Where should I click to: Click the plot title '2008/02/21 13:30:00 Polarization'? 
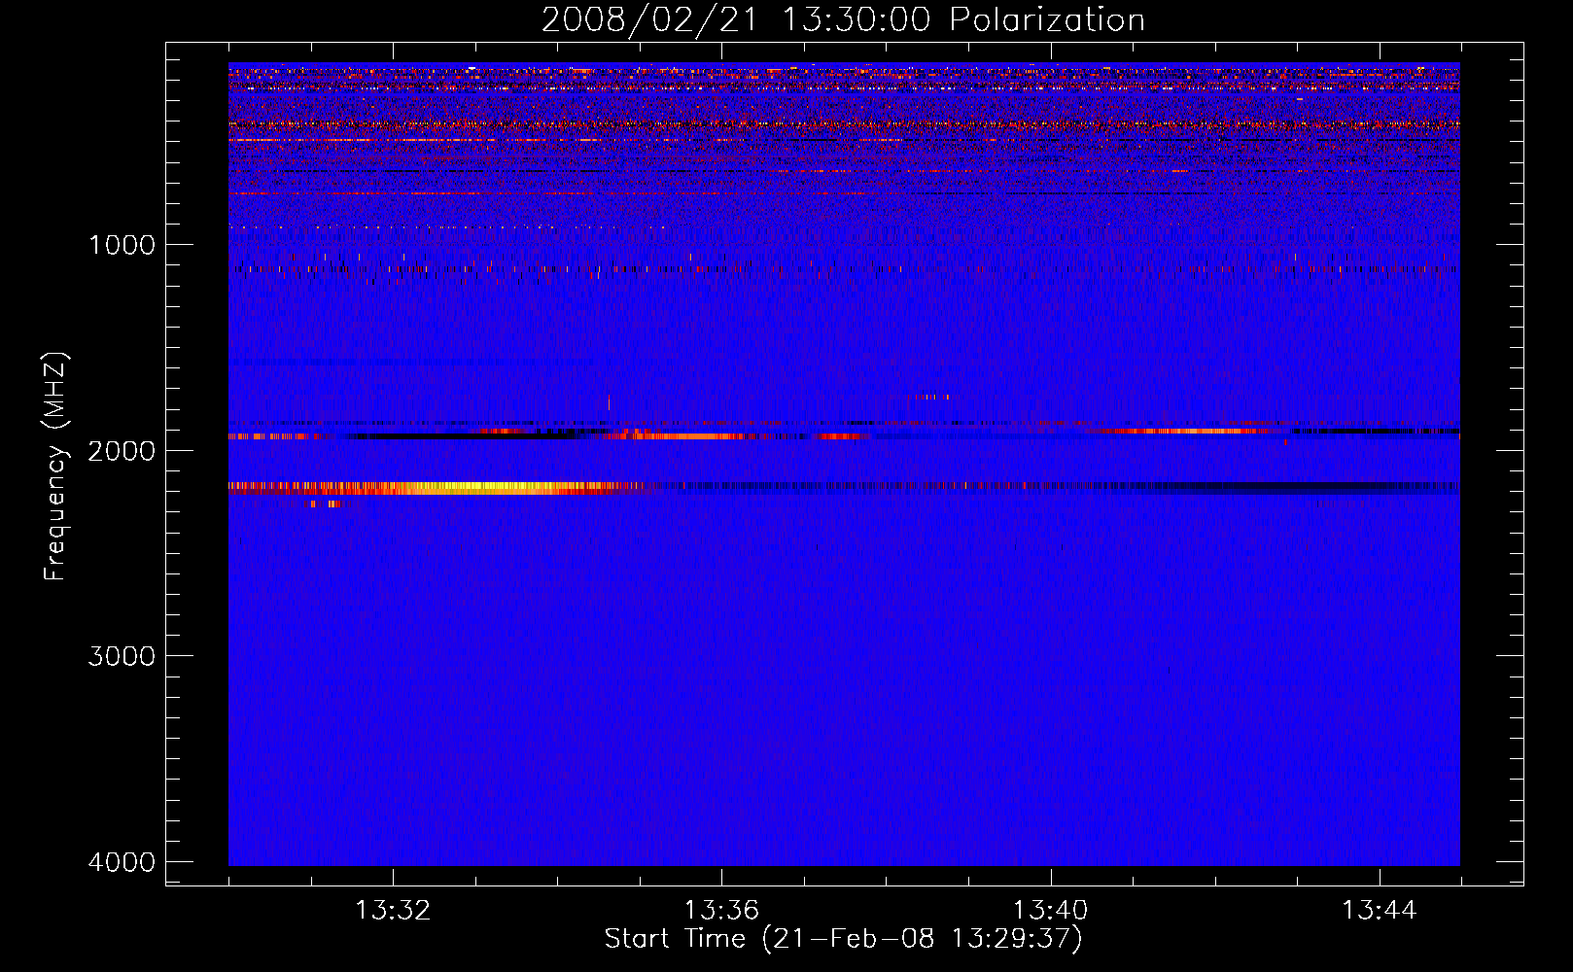pyautogui.click(x=843, y=19)
